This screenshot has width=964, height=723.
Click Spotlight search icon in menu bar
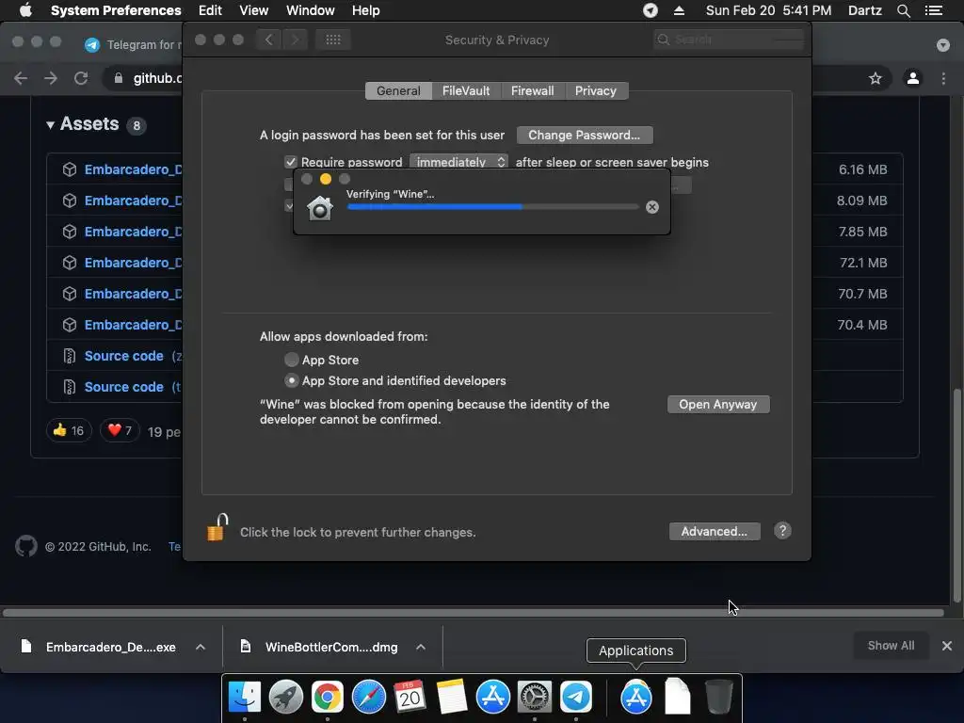(x=903, y=10)
